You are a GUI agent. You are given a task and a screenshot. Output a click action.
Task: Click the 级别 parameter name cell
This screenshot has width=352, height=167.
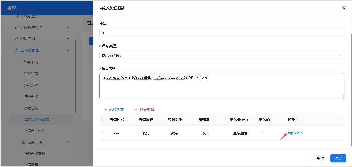pyautogui.click(x=145, y=133)
